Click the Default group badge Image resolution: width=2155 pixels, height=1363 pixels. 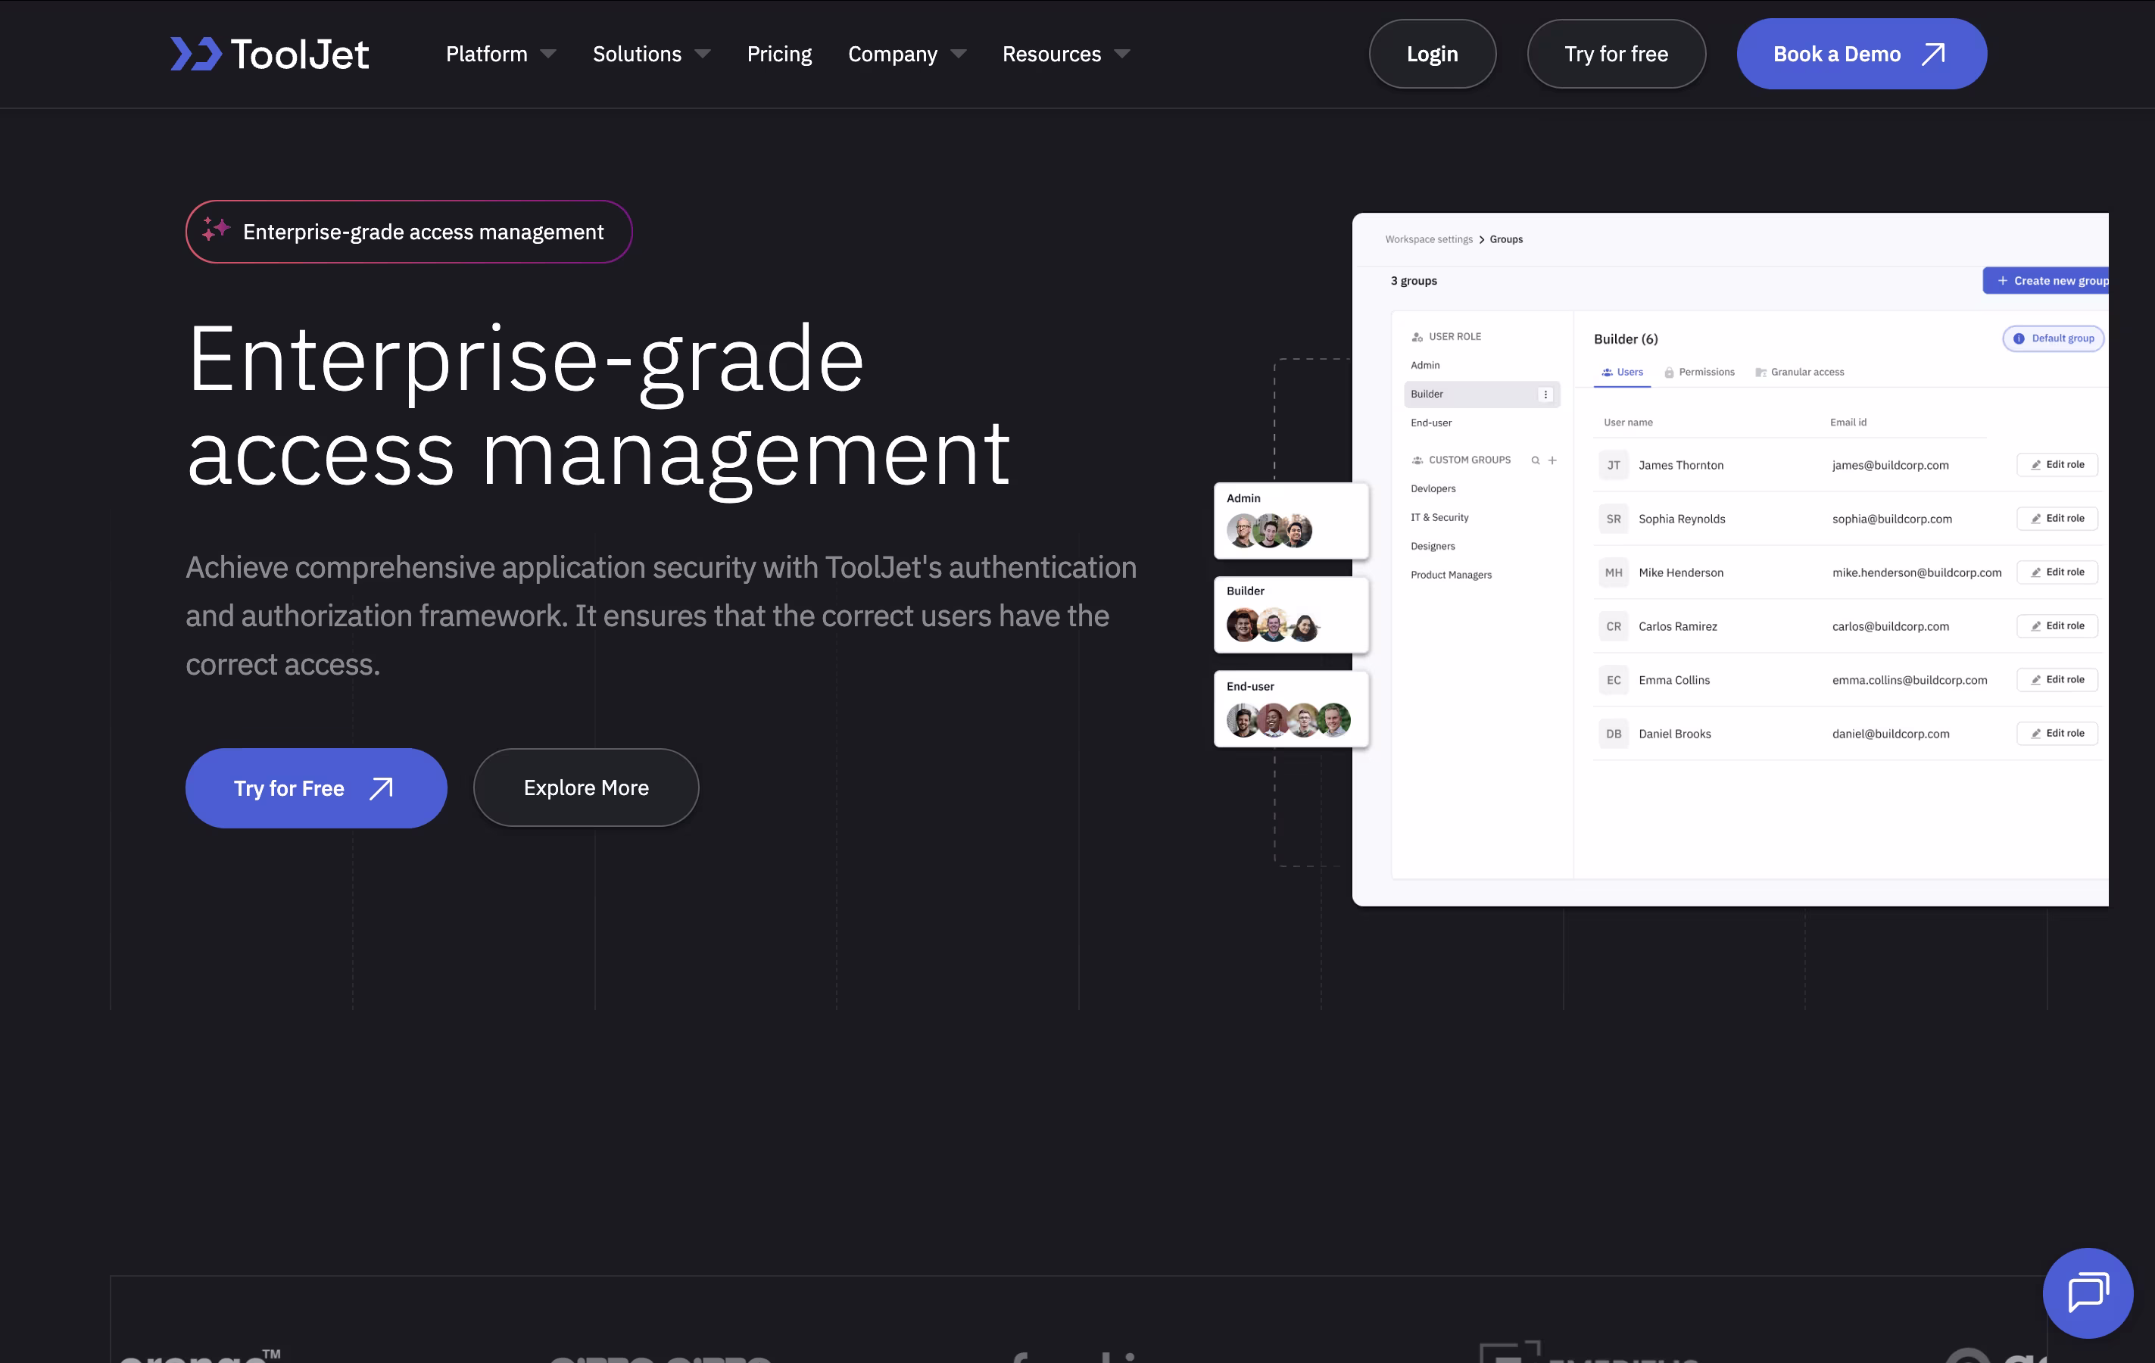coord(2053,338)
